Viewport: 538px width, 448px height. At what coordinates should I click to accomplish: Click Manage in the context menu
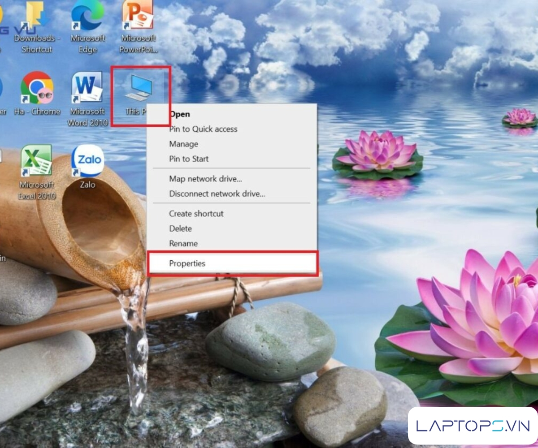183,144
